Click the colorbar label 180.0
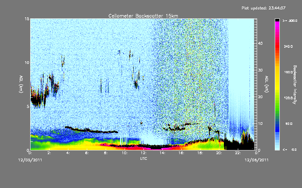302x188 pixels. [288, 72]
